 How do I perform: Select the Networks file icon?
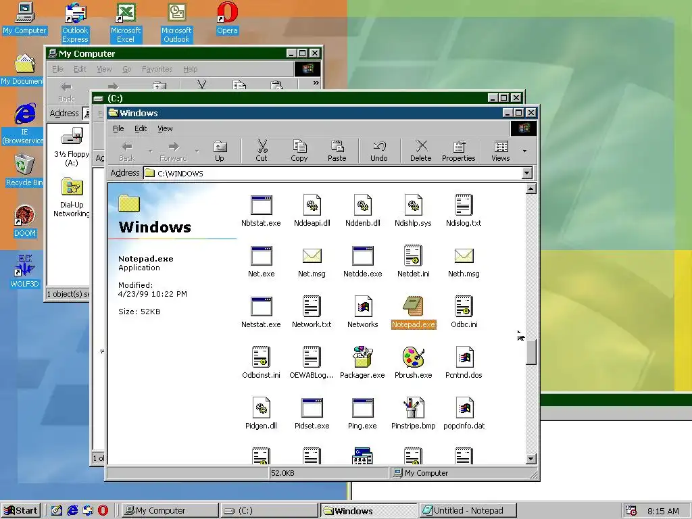tap(363, 306)
